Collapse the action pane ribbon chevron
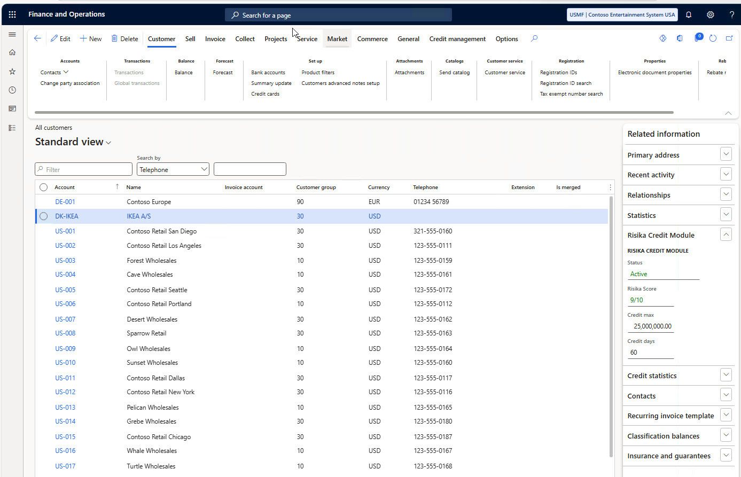Image resolution: width=741 pixels, height=477 pixels. point(728,113)
